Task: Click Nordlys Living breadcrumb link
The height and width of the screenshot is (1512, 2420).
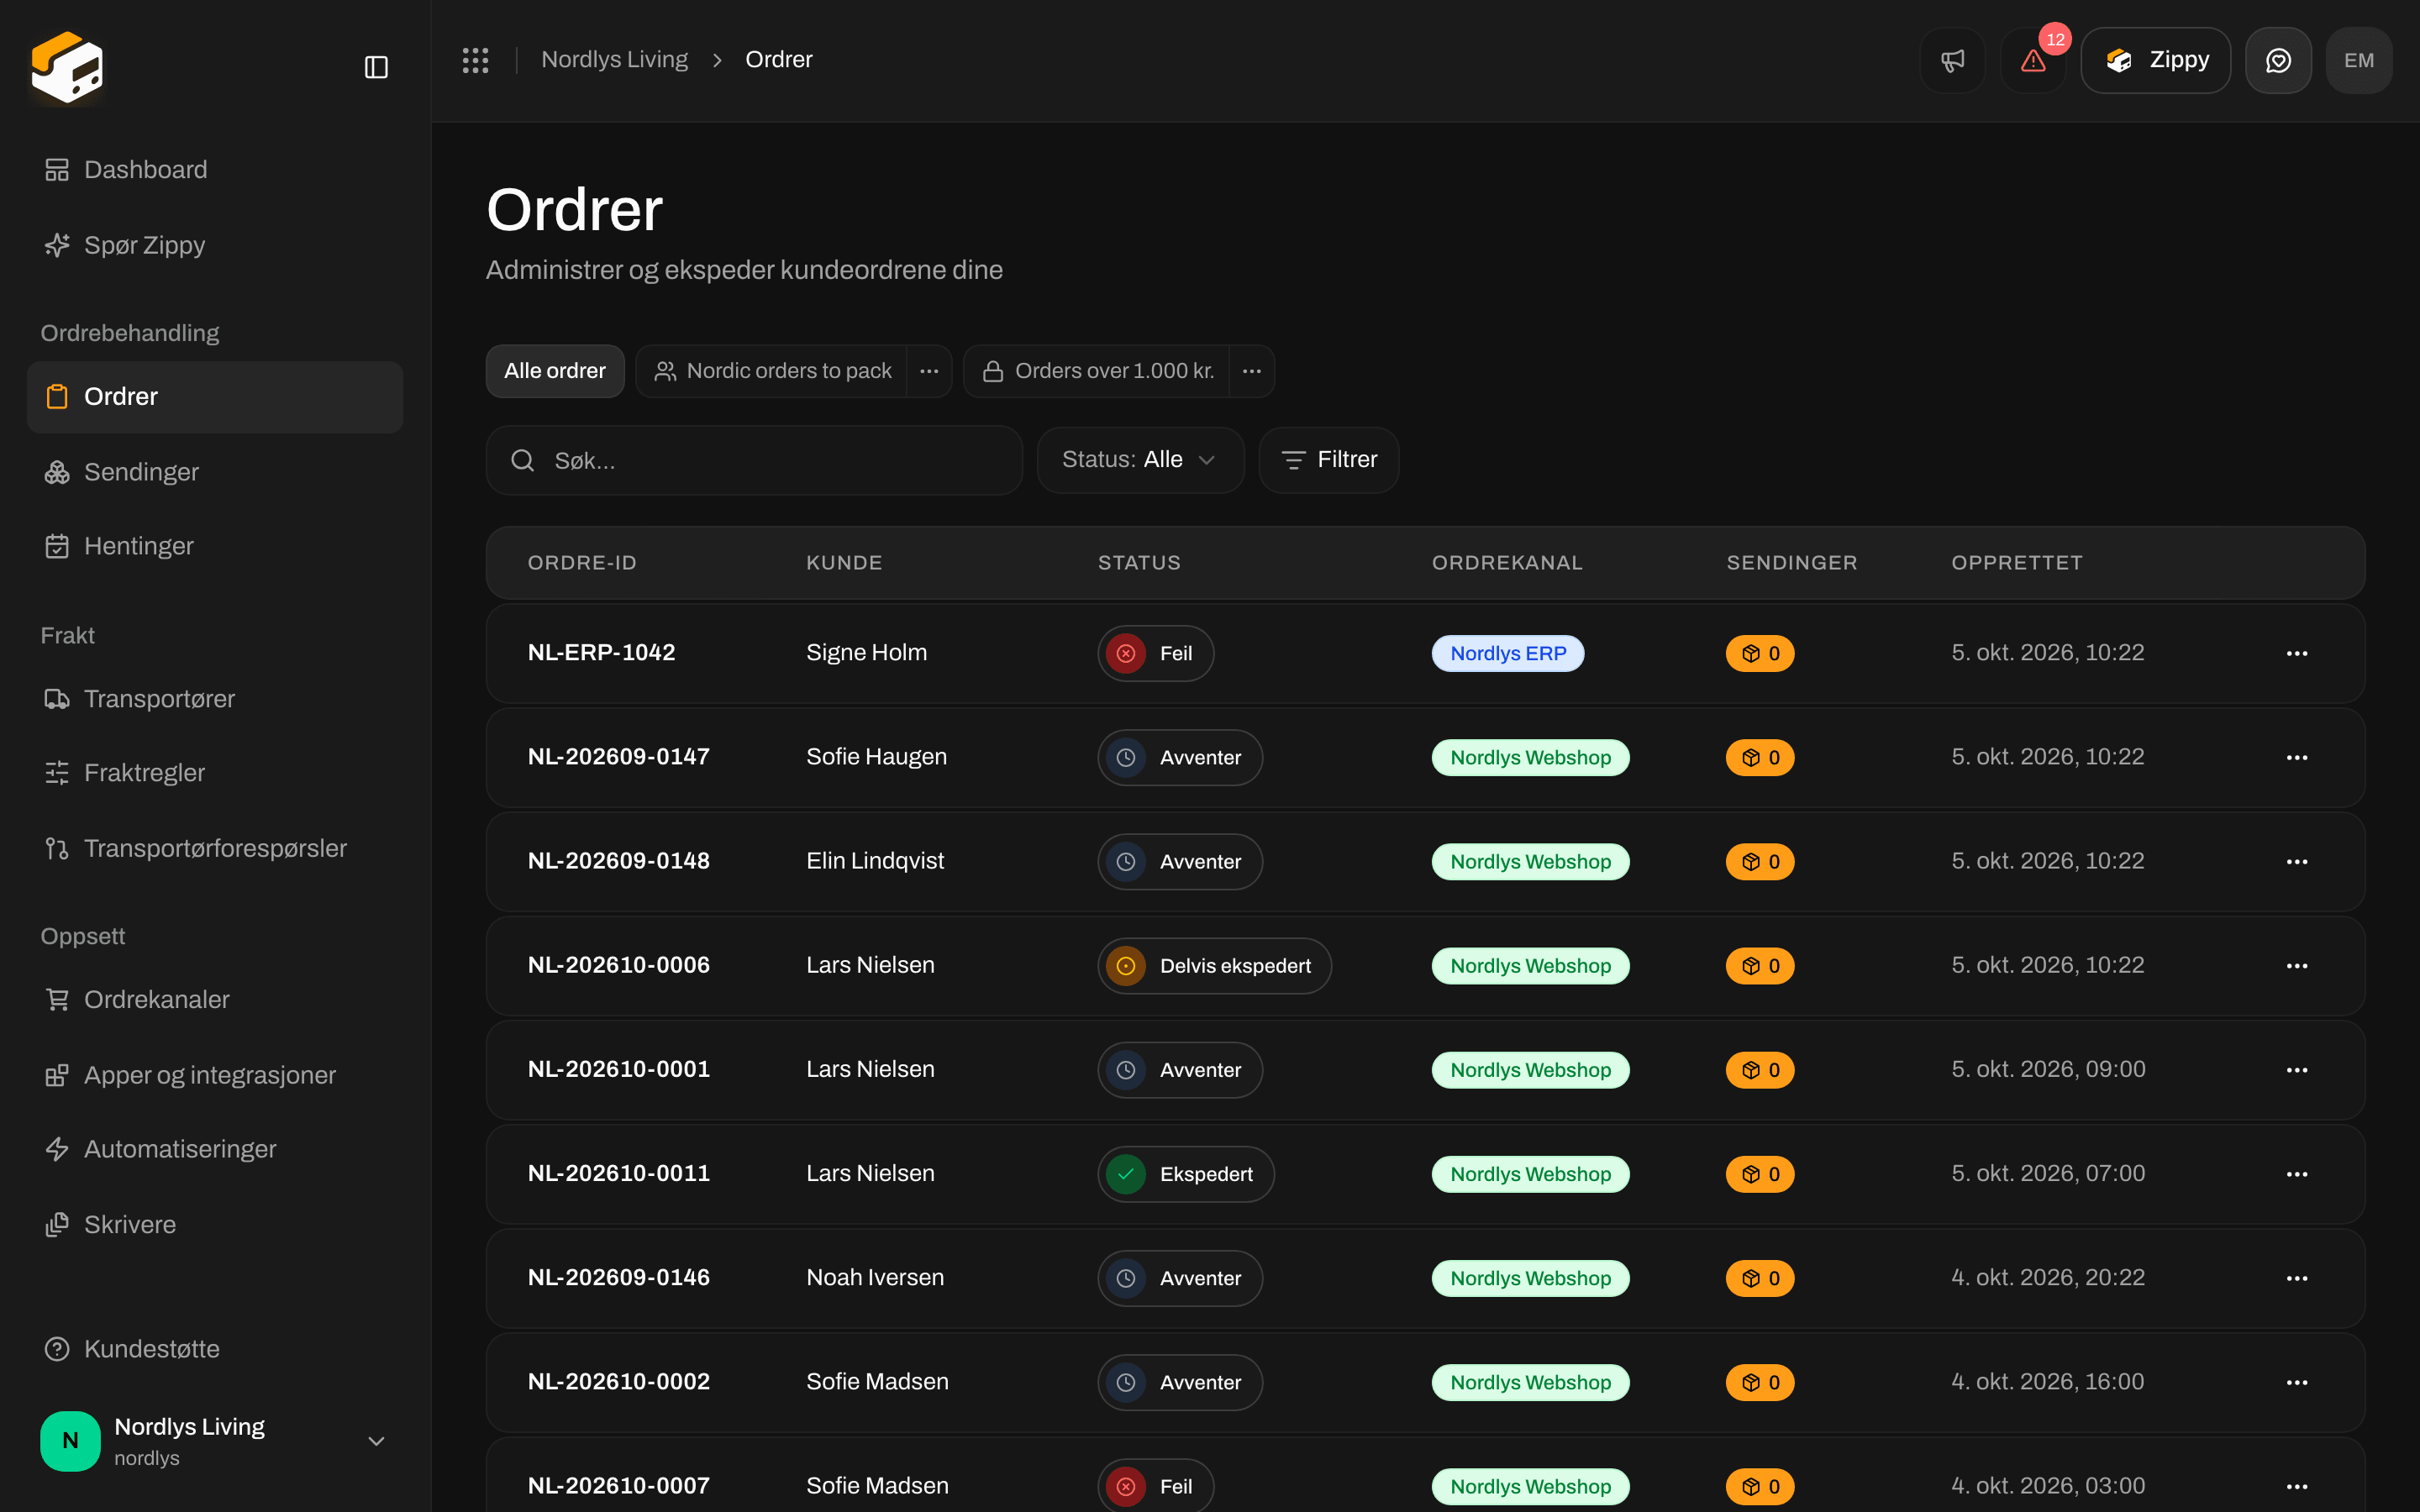Action: coord(614,60)
